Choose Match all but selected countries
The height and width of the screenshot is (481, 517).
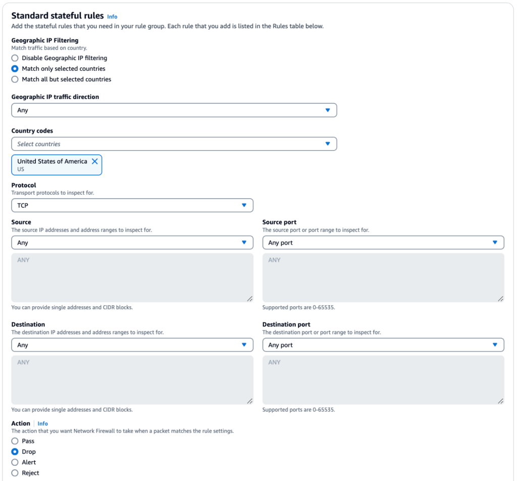(15, 79)
